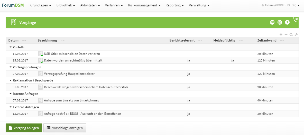This screenshot has width=304, height=135.
Task: Sort the table by Datum column arrows
Action: (x=24, y=40)
